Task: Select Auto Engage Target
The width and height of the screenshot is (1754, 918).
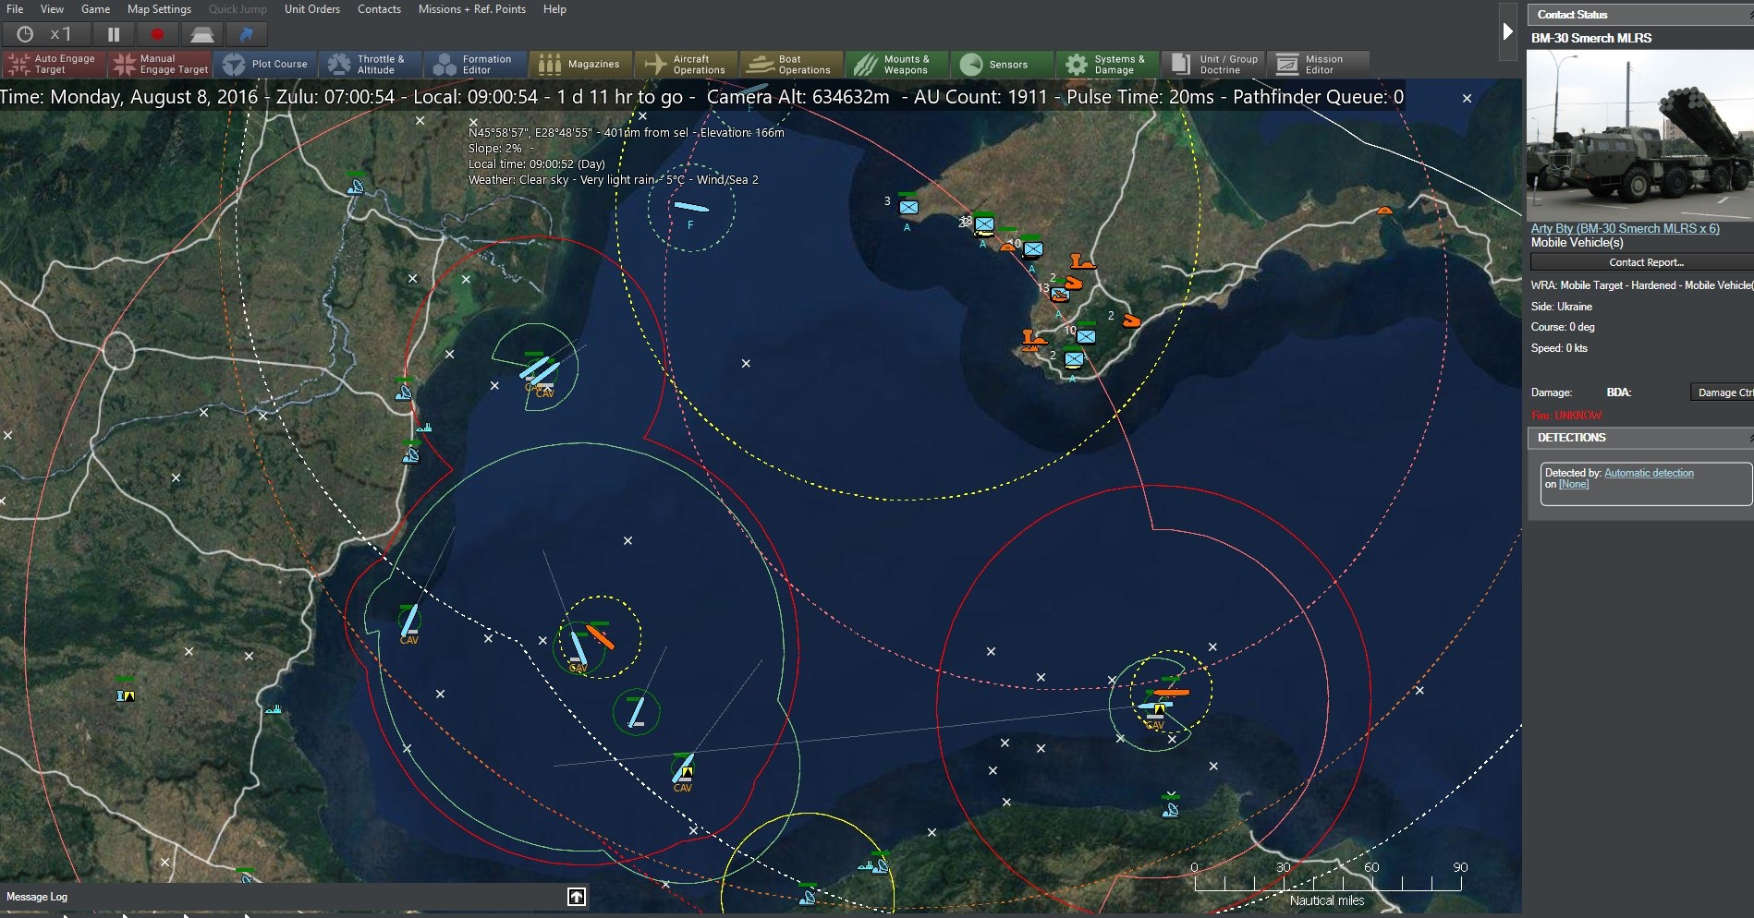Action: (x=53, y=64)
